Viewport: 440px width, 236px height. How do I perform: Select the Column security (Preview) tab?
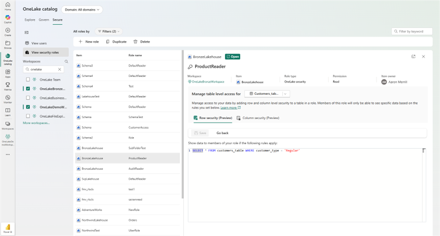coord(258,118)
